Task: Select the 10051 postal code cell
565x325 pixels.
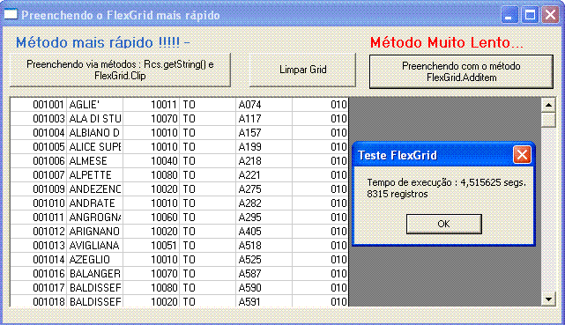Action: click(152, 246)
